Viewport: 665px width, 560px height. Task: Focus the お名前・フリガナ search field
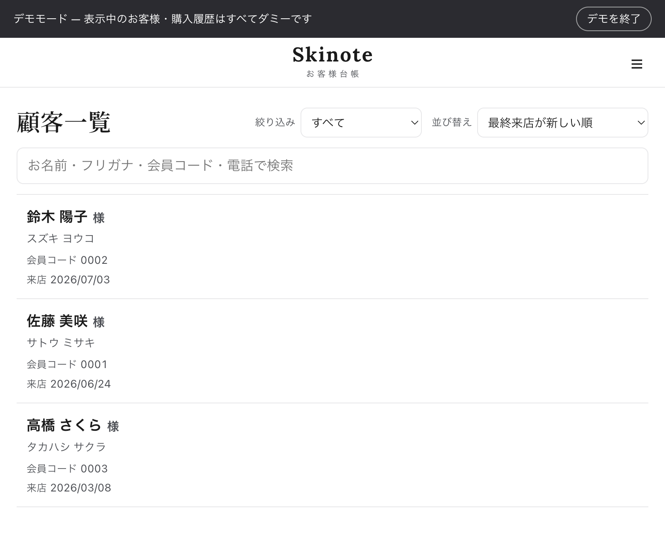332,166
